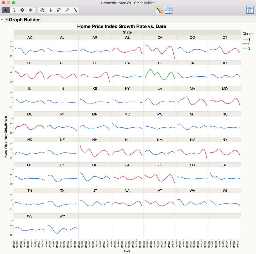256x254 pixels.
Task: Click the MA panel header
Action: pos(192,88)
